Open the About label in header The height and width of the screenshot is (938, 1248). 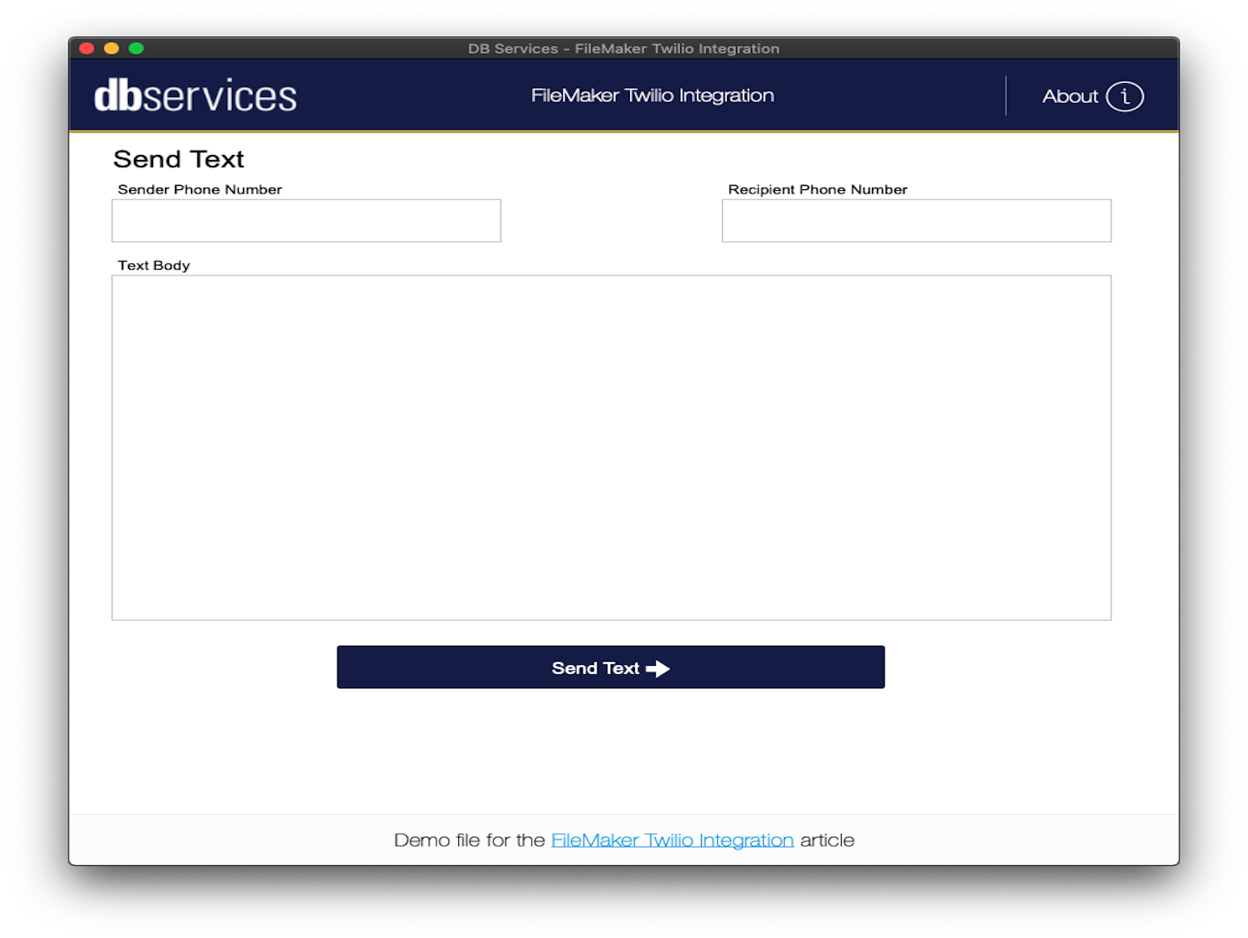coord(1070,96)
